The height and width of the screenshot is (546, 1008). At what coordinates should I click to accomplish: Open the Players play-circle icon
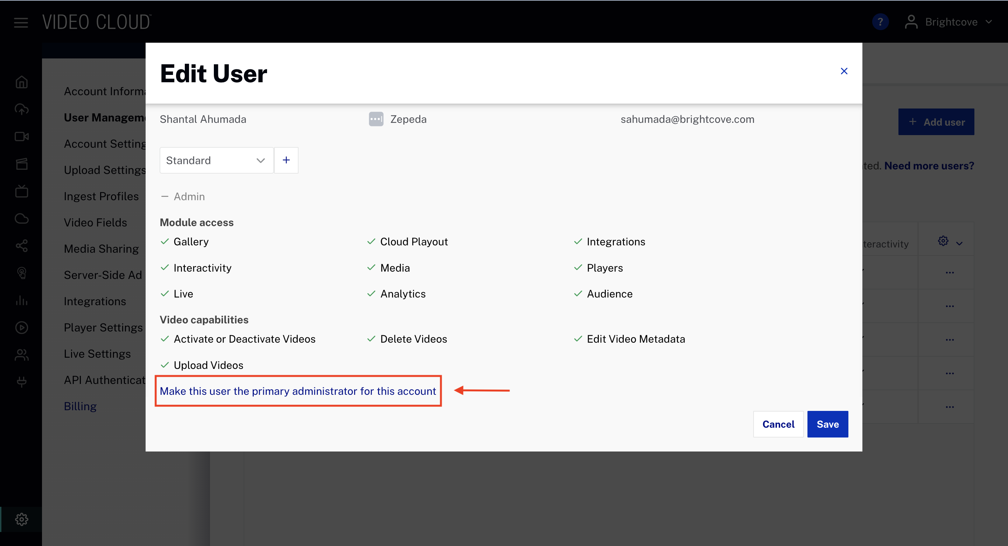tap(21, 328)
